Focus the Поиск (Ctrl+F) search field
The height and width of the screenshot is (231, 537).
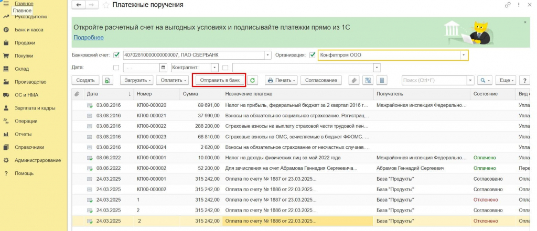point(434,81)
